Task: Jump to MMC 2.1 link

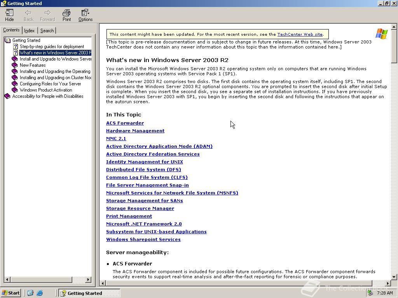Action: coord(116,139)
